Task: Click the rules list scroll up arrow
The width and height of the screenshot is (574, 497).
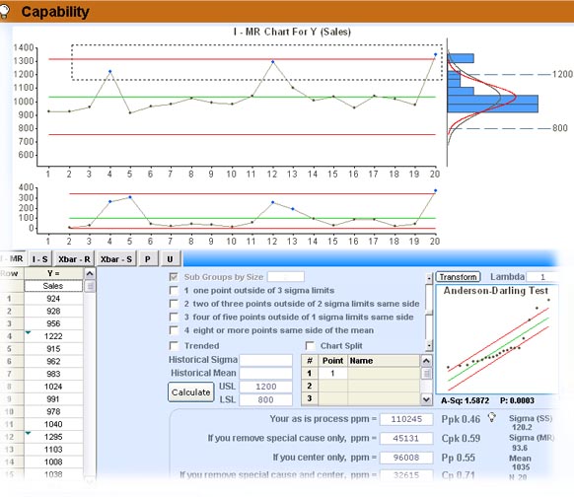Action: coord(429,278)
